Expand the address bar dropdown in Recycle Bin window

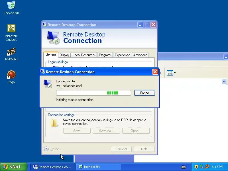224,82
